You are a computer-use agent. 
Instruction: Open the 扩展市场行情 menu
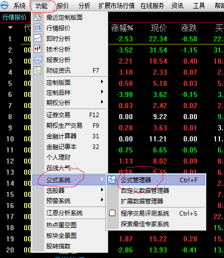[116, 6]
